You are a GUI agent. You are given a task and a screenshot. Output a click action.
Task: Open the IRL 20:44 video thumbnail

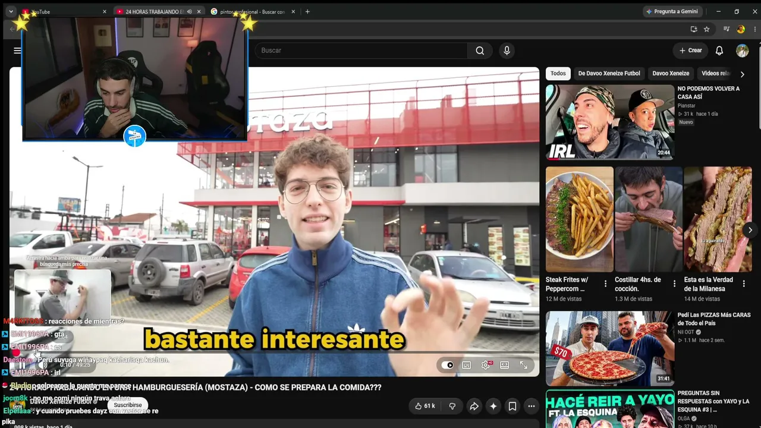[610, 122]
